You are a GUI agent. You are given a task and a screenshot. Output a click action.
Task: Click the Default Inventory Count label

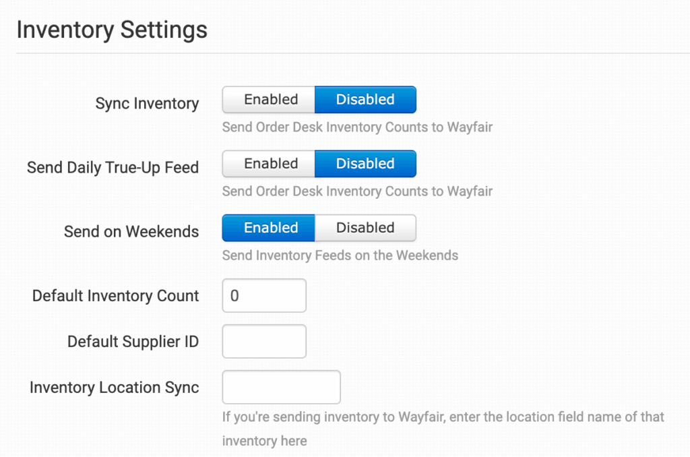(x=115, y=296)
